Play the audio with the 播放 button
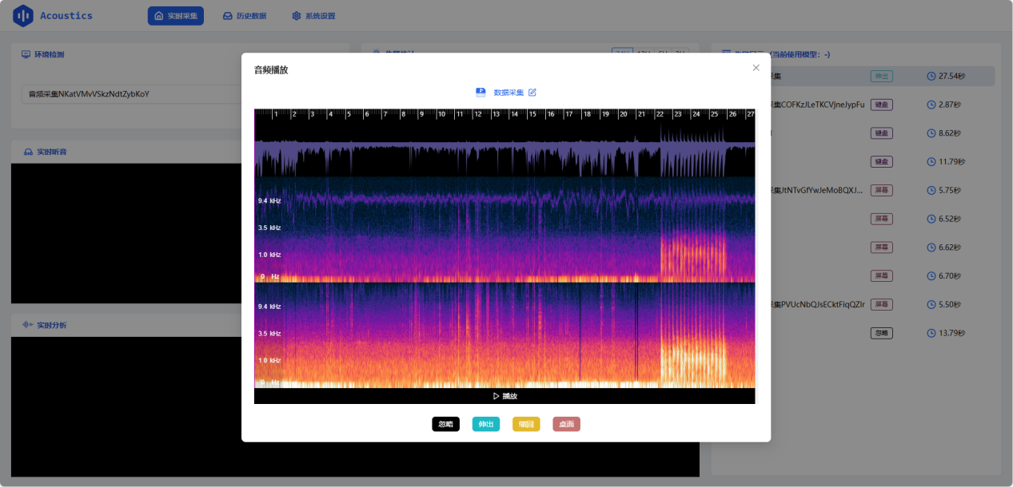 coord(505,396)
